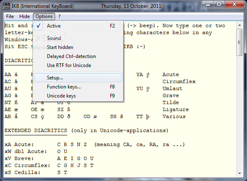Screen dimensions: 247x181
Task: Click the AA á entry
Action: 11,74
